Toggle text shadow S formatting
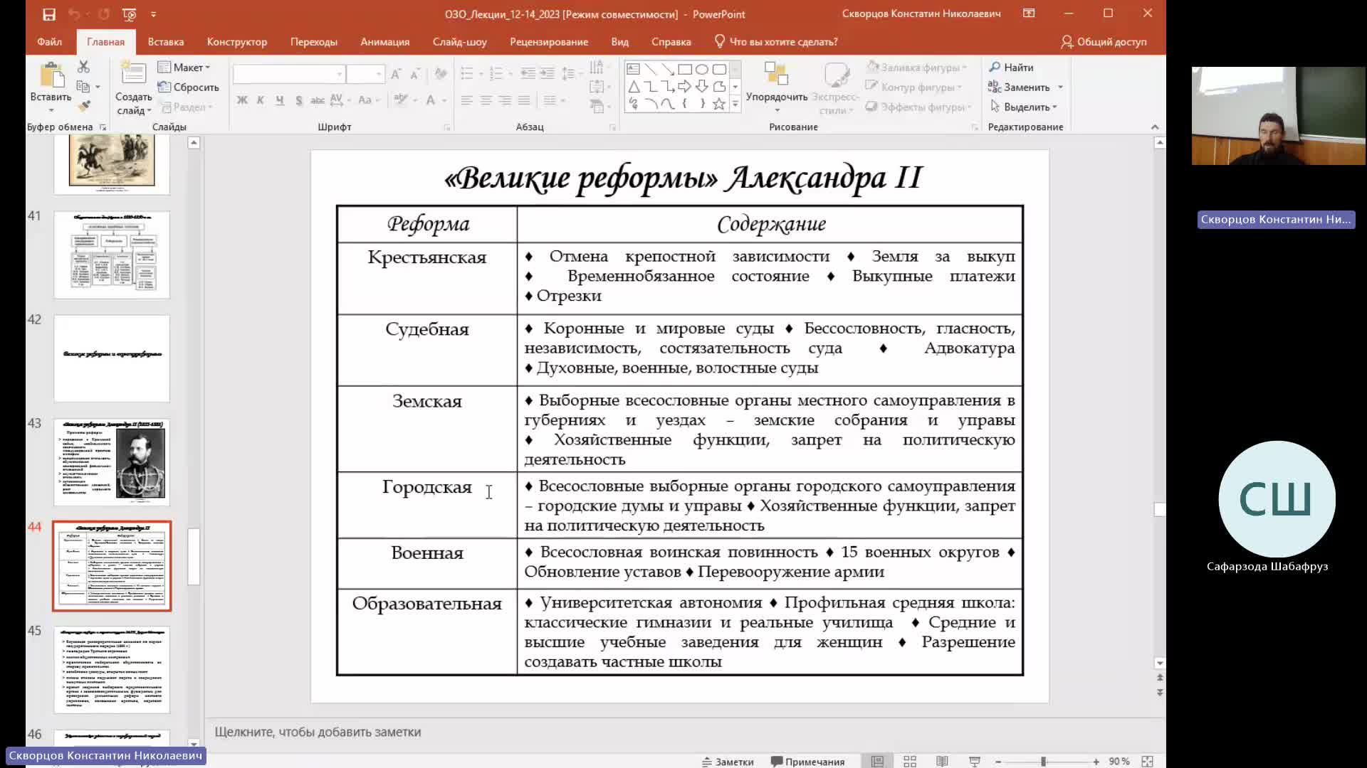 pos(299,100)
